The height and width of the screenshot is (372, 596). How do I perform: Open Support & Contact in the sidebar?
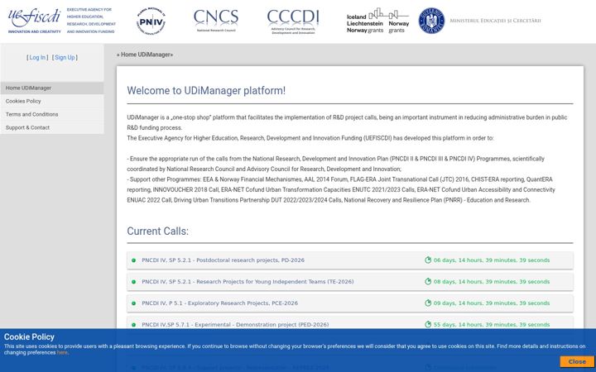click(x=51, y=127)
